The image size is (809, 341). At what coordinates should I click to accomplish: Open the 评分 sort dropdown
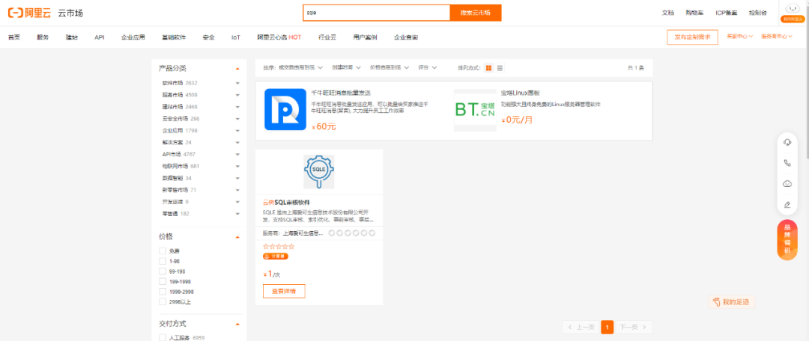click(x=428, y=67)
